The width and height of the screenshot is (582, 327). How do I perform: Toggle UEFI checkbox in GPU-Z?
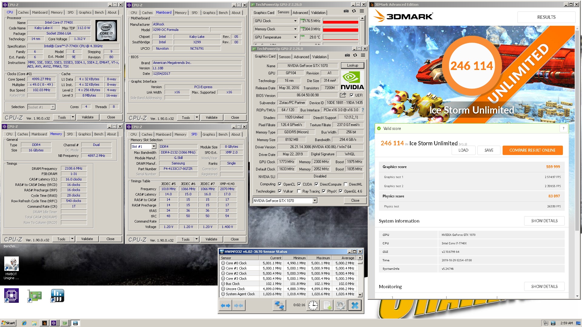[352, 95]
